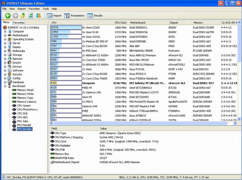242x180 pixels.
Task: Select FPU Mandel benchmark
Action: click(24, 125)
